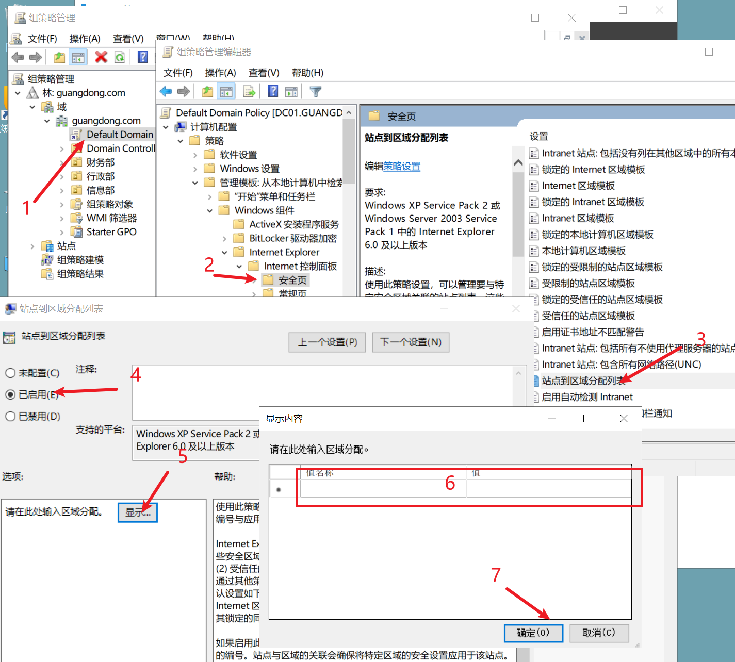Open 查看(V) menu in Group Policy Management window
Viewport: 735px width, 662px height.
(x=128, y=39)
